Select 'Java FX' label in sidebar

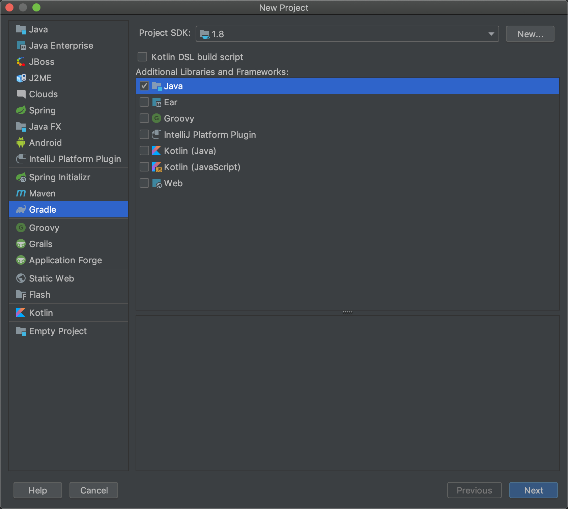click(45, 127)
